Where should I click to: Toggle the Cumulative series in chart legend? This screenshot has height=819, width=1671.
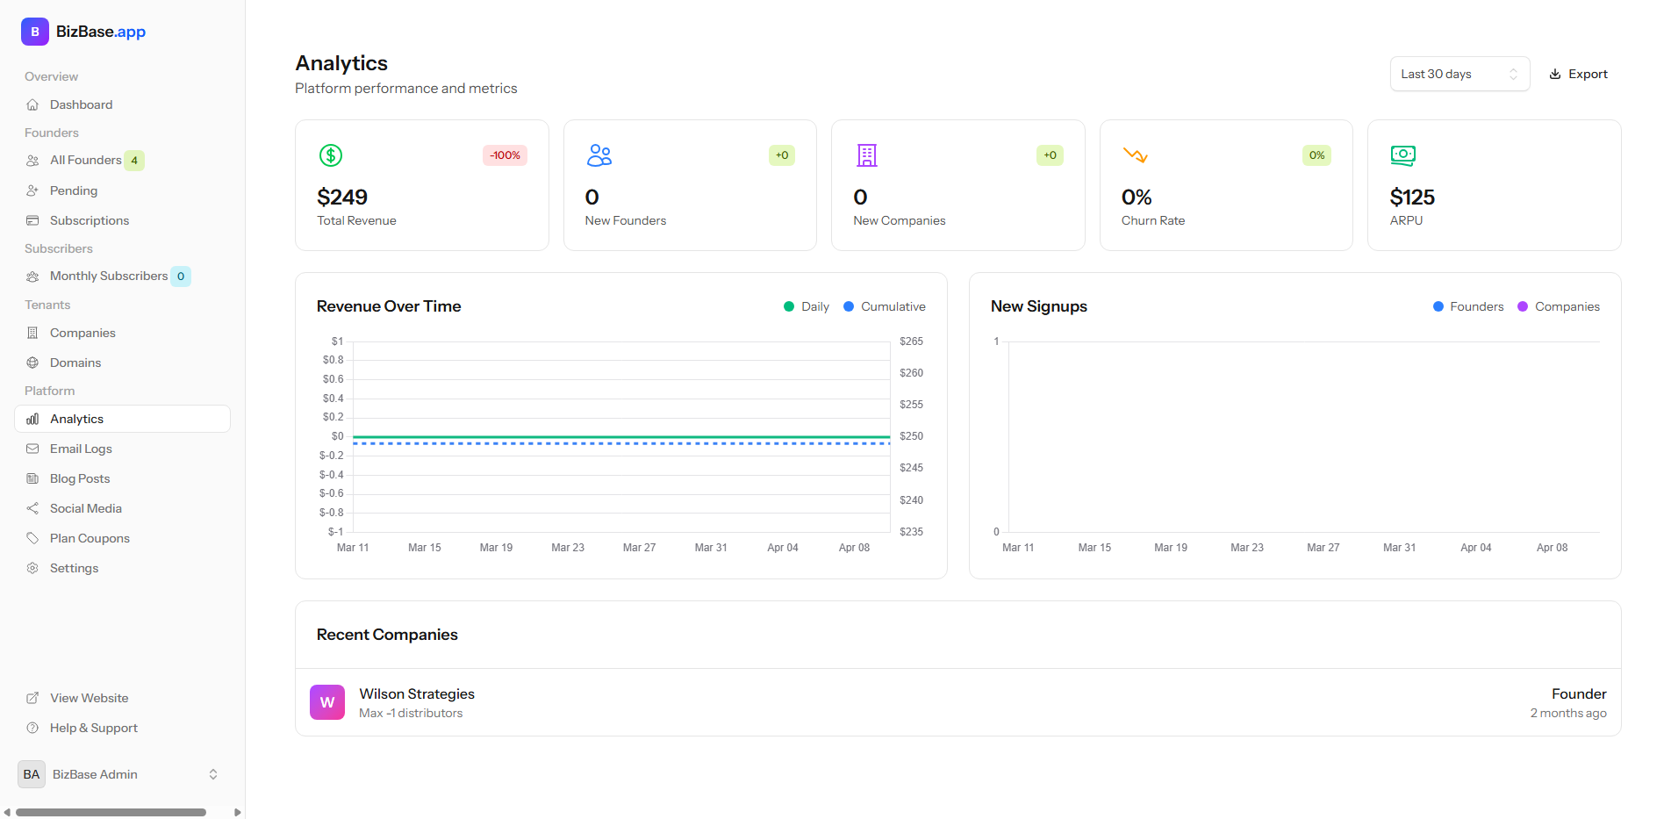click(x=885, y=306)
